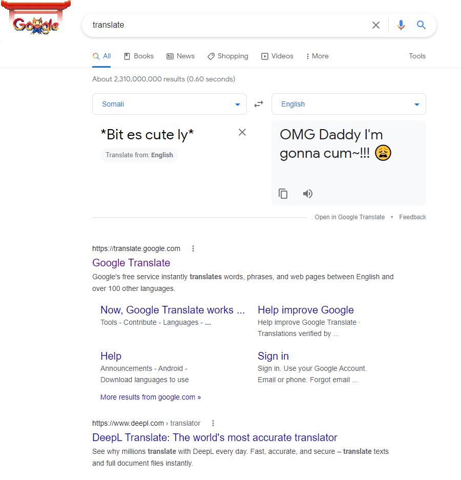Clear the search query with the X icon
Image resolution: width=461 pixels, height=480 pixels.
point(376,25)
